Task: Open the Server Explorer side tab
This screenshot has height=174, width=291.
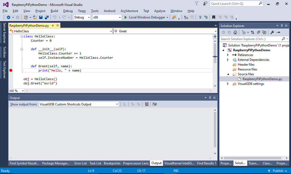Action: (5, 33)
